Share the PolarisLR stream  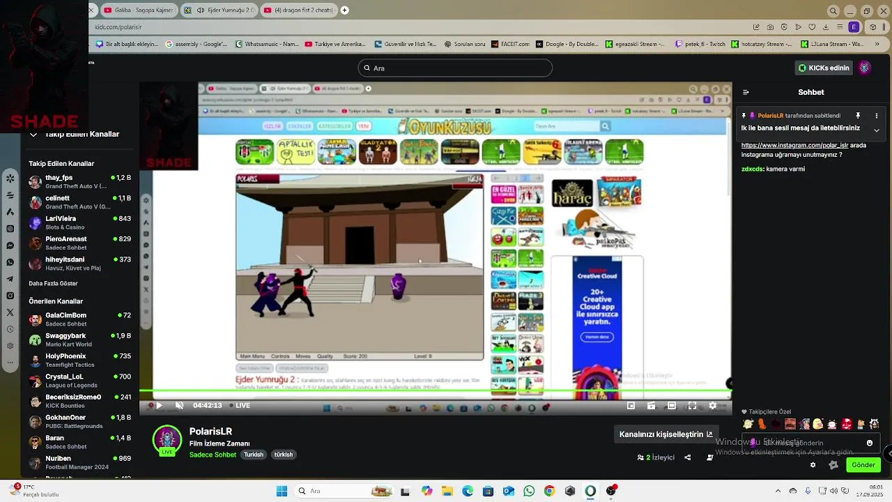click(688, 457)
